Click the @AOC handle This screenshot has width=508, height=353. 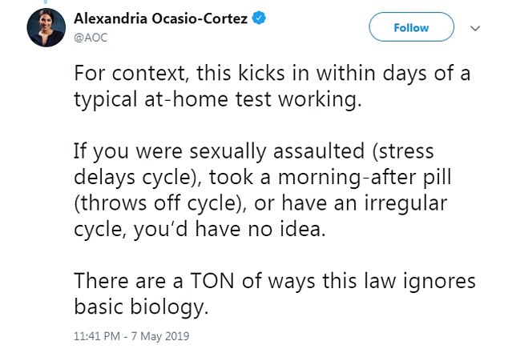tap(91, 38)
